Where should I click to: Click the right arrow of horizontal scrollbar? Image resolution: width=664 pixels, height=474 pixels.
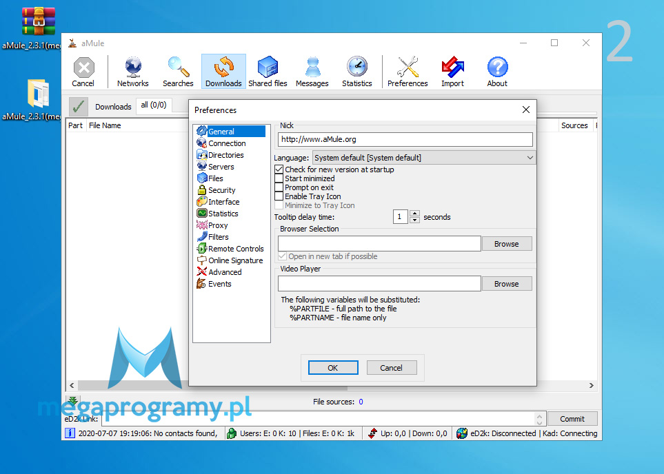(592, 385)
